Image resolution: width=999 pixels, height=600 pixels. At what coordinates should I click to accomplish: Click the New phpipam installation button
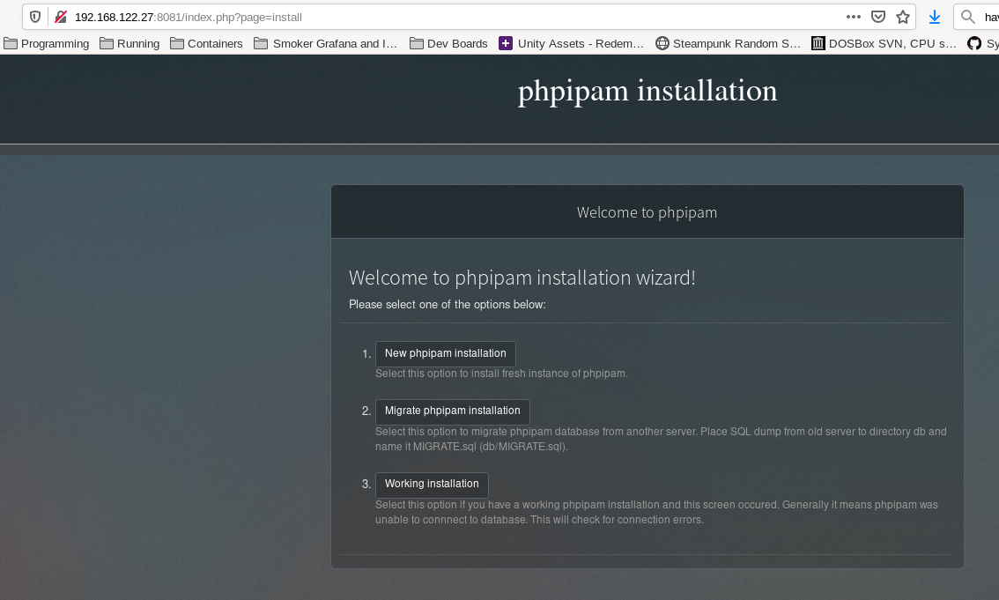click(x=446, y=354)
